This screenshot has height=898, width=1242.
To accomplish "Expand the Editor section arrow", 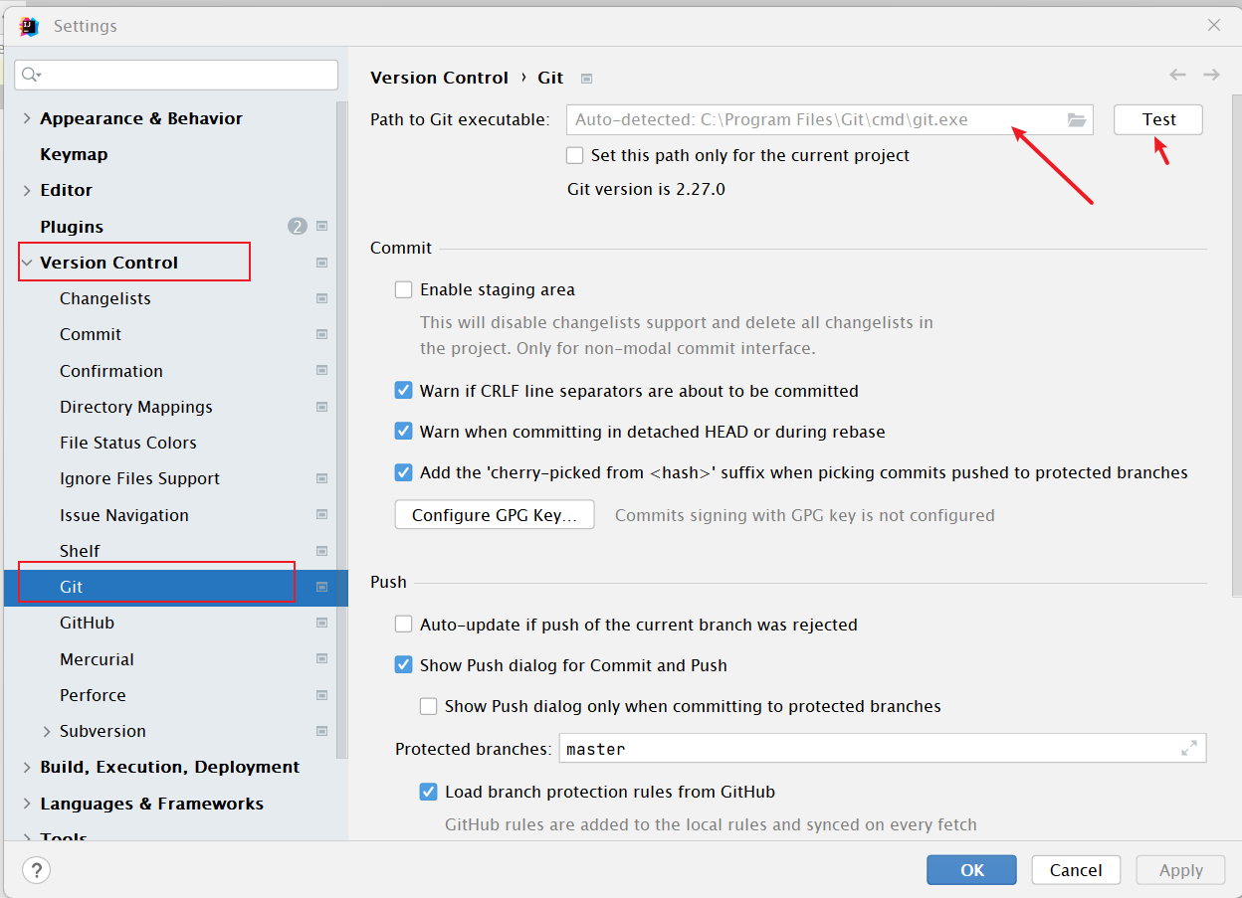I will point(26,190).
